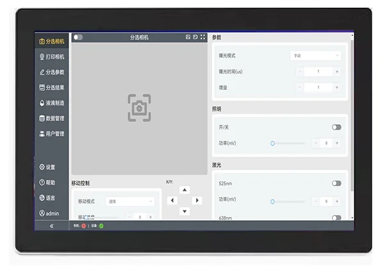Click the save image icon in camera header
385x267 pixels.
tap(188, 37)
